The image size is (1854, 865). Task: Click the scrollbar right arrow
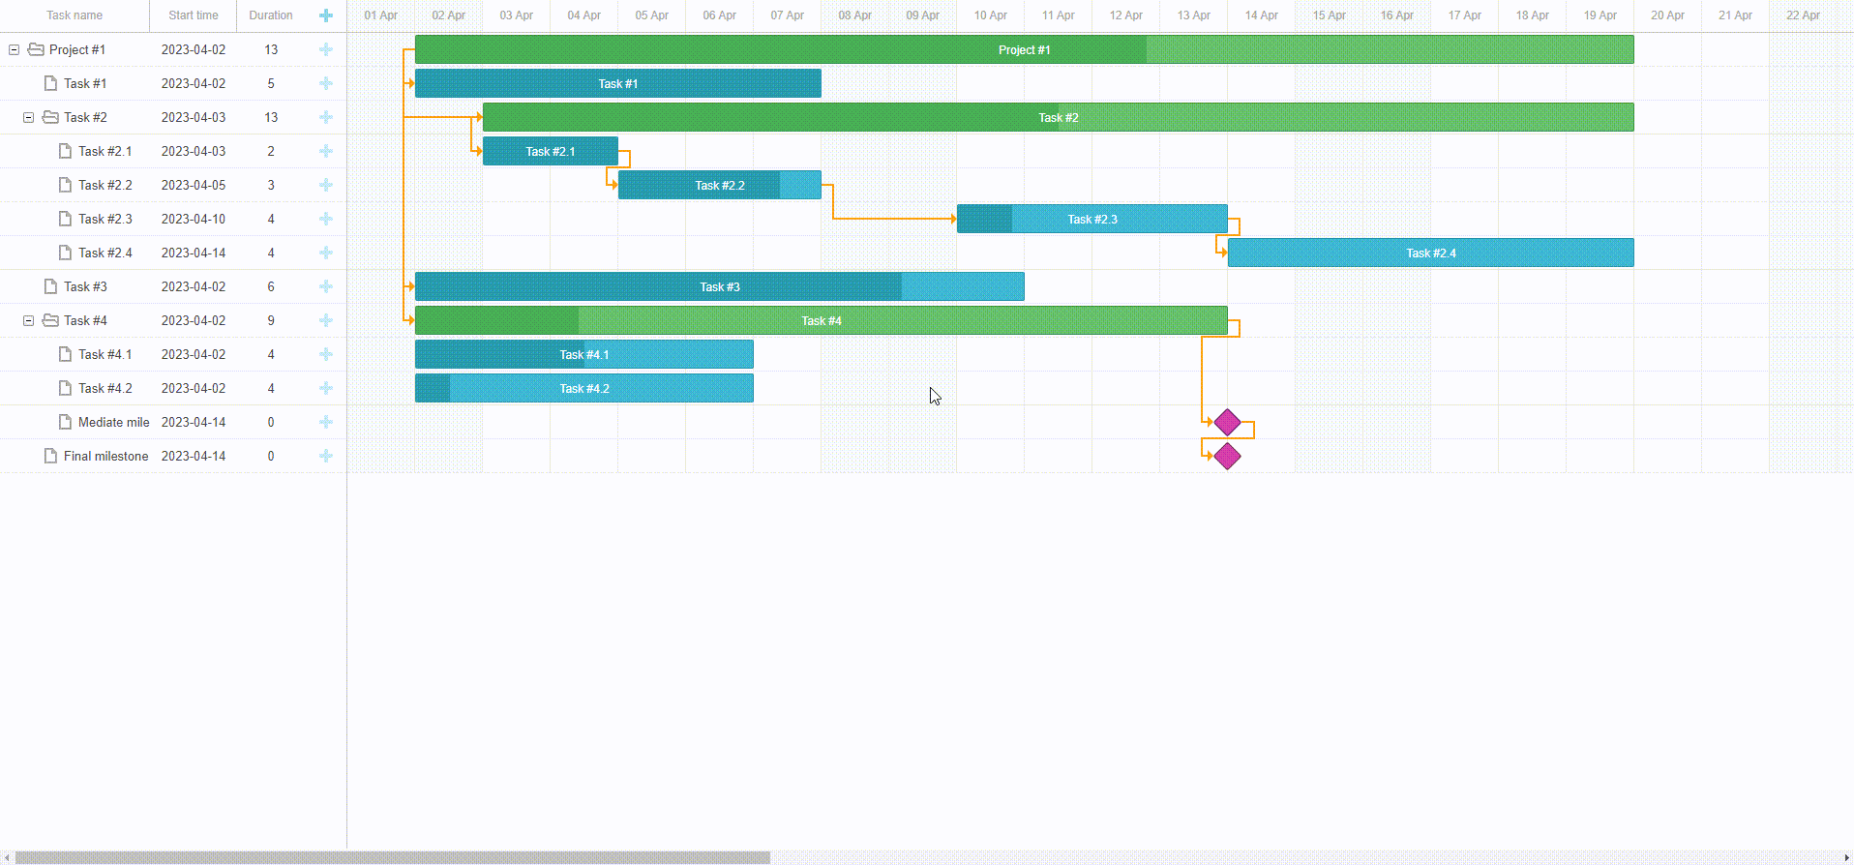coord(1847,857)
